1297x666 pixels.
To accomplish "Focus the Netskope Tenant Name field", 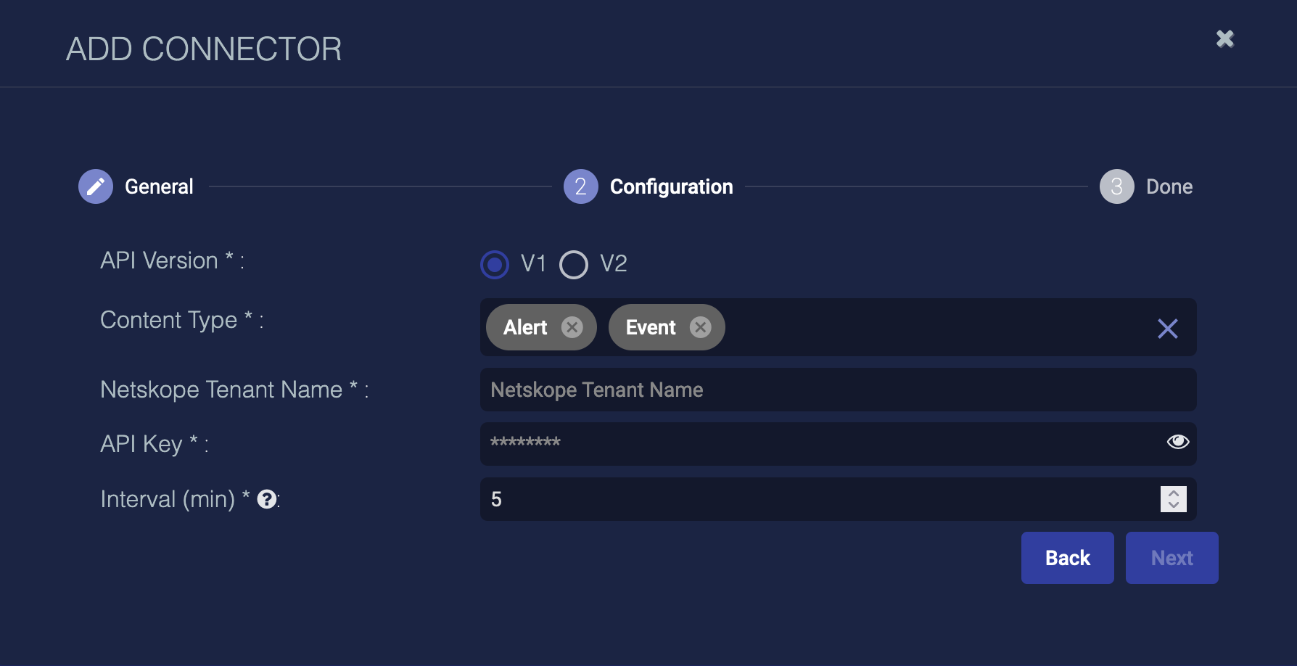I will (838, 390).
